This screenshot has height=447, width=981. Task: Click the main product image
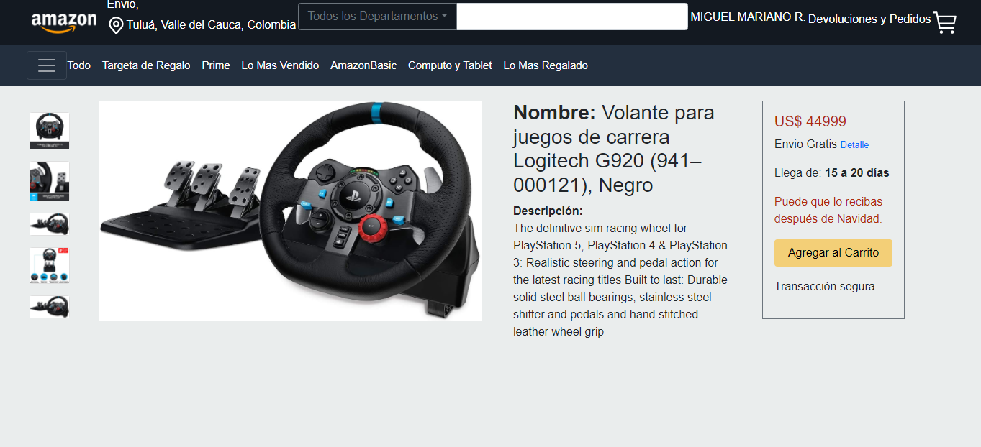(290, 211)
